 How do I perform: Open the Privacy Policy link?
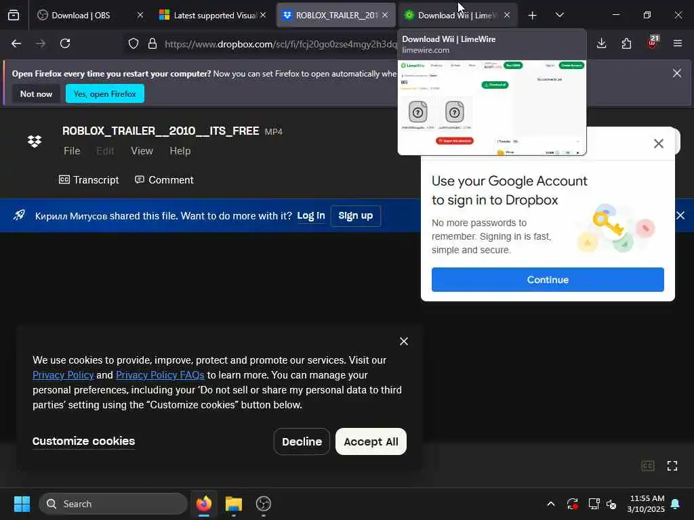click(63, 375)
